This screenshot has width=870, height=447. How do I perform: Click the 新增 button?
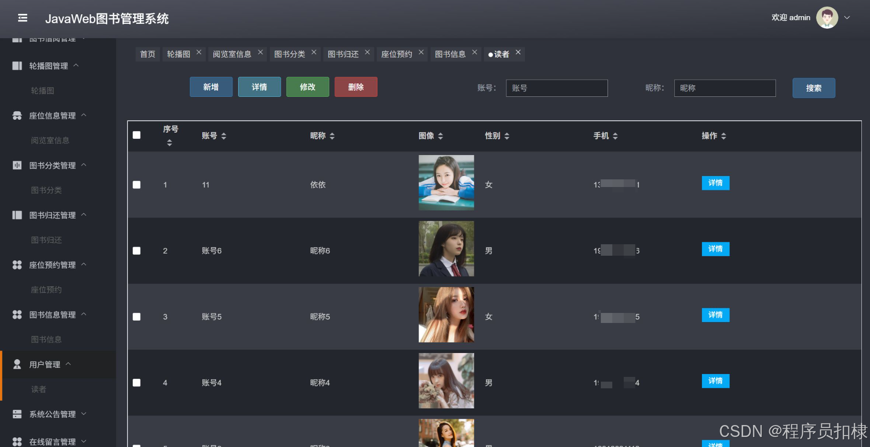click(211, 87)
